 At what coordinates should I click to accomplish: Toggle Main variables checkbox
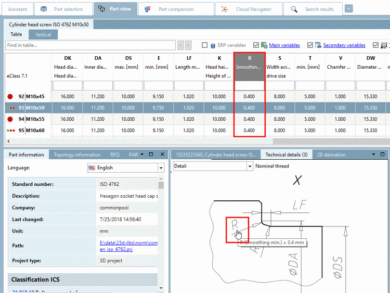[x=256, y=45]
